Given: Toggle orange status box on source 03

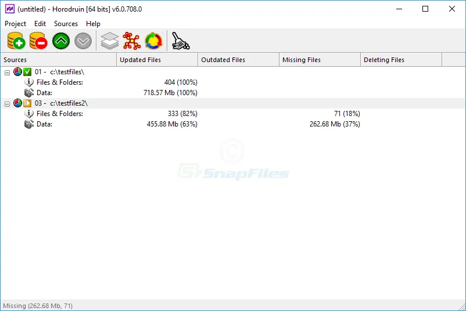Looking at the screenshot, I should pos(27,103).
